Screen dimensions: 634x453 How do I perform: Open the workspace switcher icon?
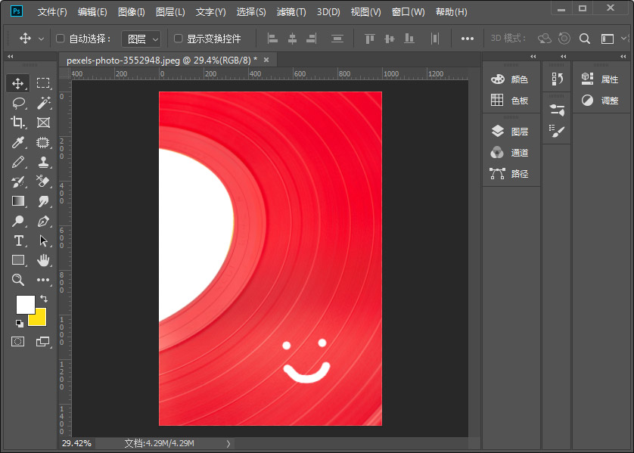point(608,39)
